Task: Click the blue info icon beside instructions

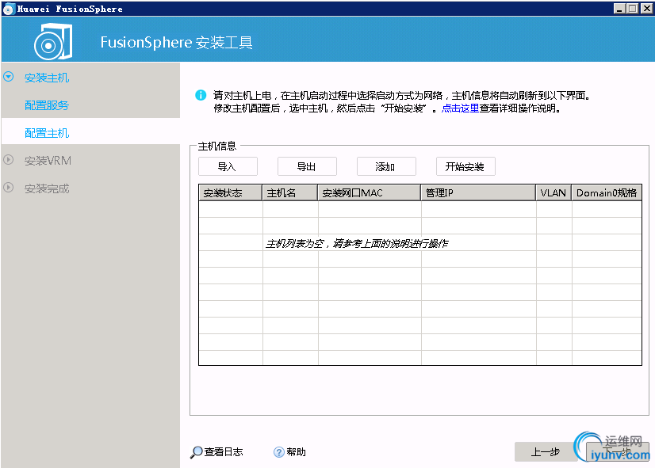Action: (201, 95)
